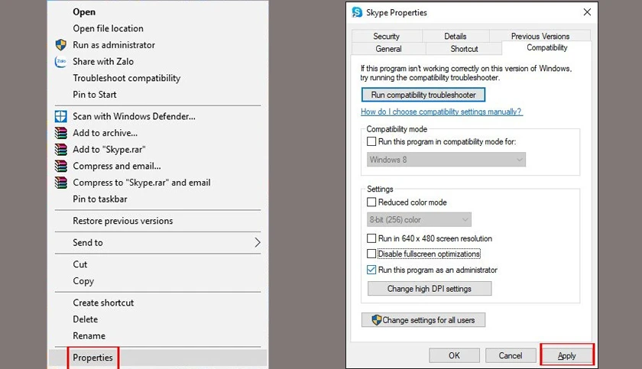Open the Shortcut tab

[464, 49]
